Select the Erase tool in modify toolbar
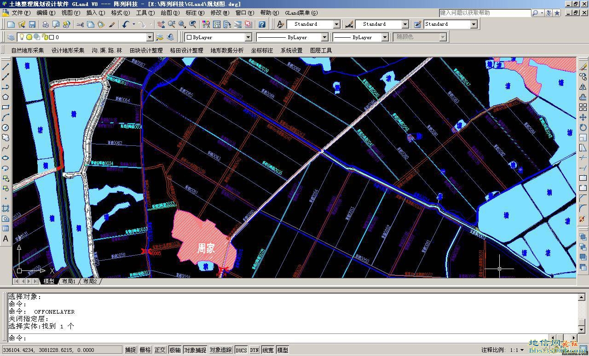589x356 pixels. 583,67
